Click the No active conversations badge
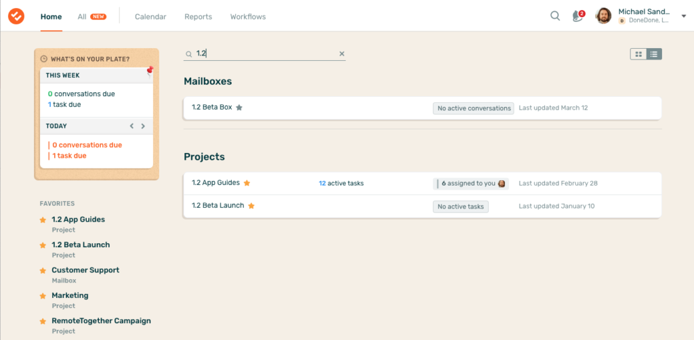This screenshot has height=340, width=694. [x=474, y=108]
